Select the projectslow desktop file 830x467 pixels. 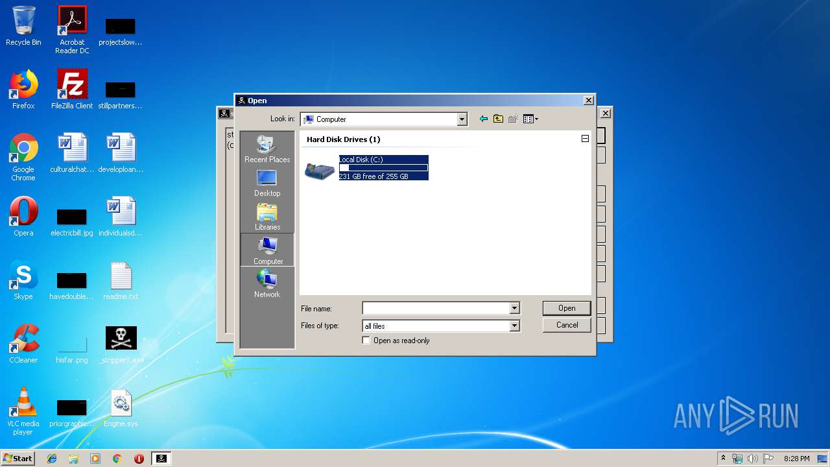[121, 31]
